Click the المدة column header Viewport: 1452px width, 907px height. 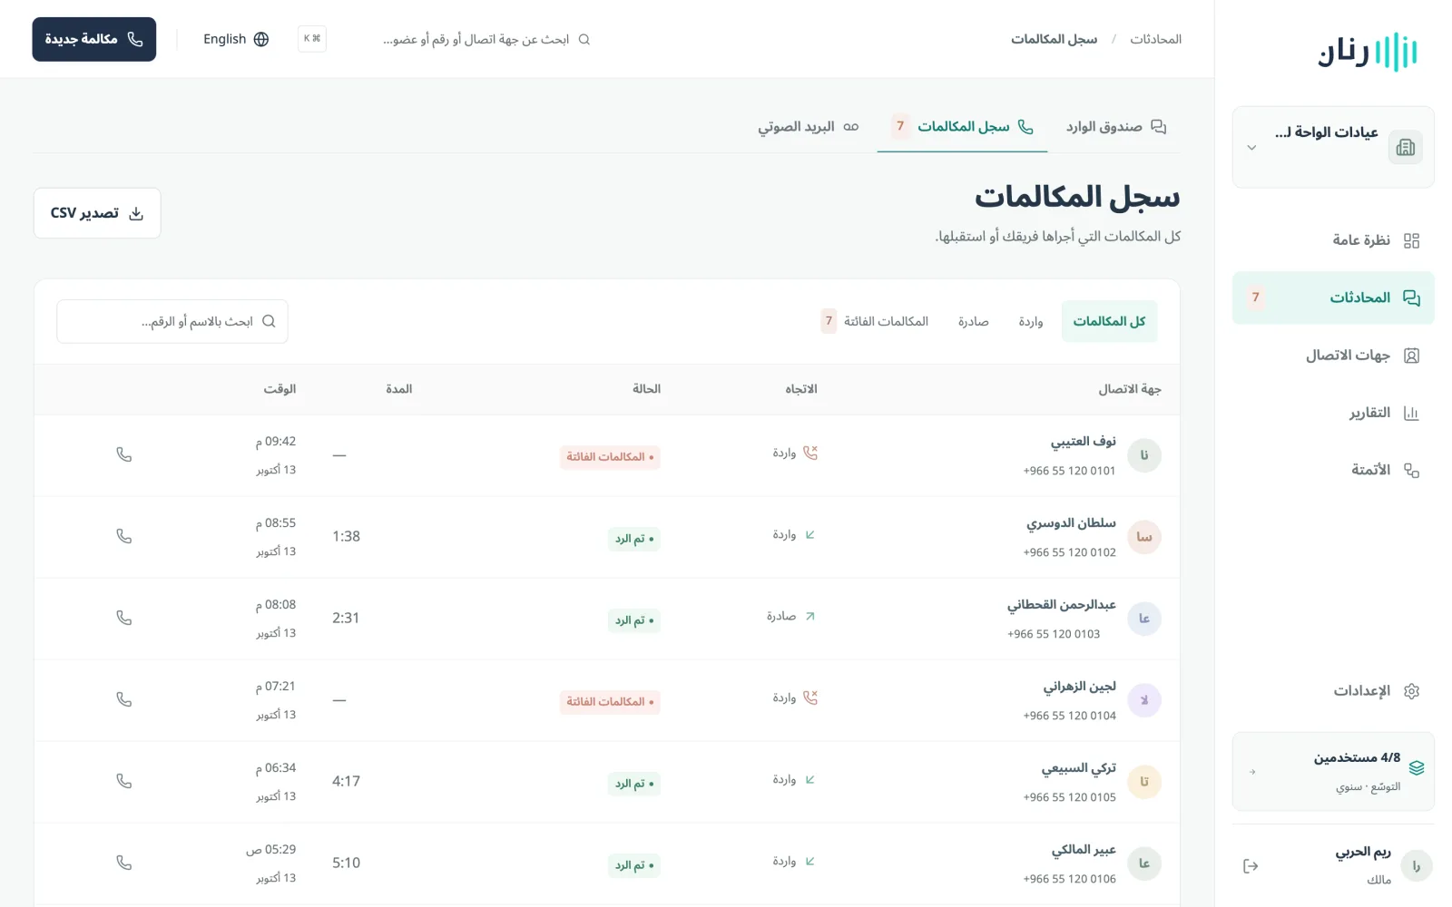398,389
